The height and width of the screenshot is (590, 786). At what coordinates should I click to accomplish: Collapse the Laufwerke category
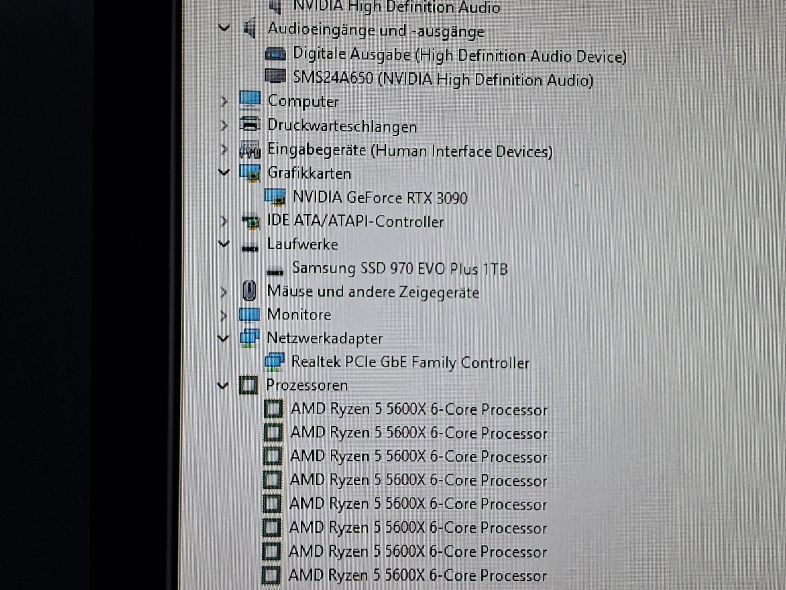pos(224,244)
